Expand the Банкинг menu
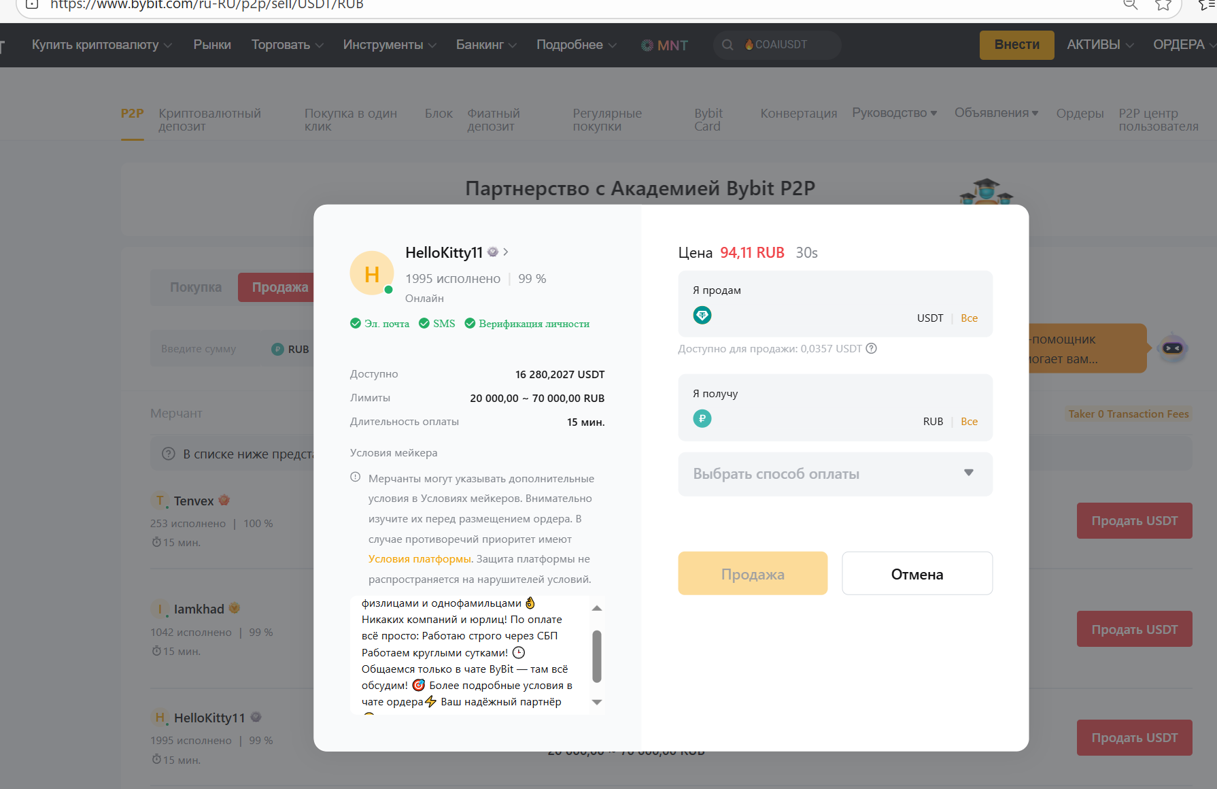The image size is (1217, 789). pyautogui.click(x=486, y=45)
